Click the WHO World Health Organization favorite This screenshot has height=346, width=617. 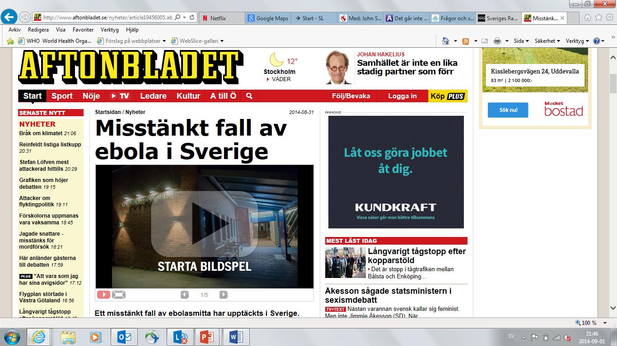click(54, 41)
